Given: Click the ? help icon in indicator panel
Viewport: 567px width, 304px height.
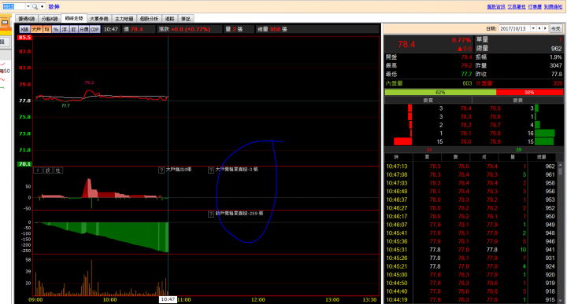Looking at the screenshot, I should (38, 170).
